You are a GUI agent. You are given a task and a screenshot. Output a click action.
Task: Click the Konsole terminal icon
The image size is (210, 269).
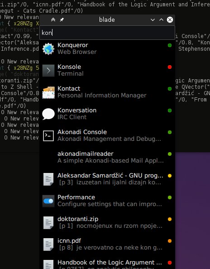click(48, 71)
